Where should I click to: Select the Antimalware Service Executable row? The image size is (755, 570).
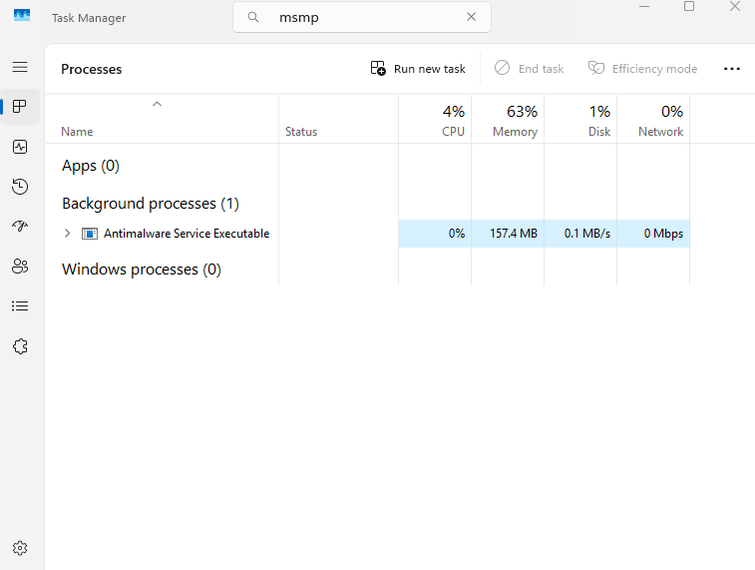(187, 234)
